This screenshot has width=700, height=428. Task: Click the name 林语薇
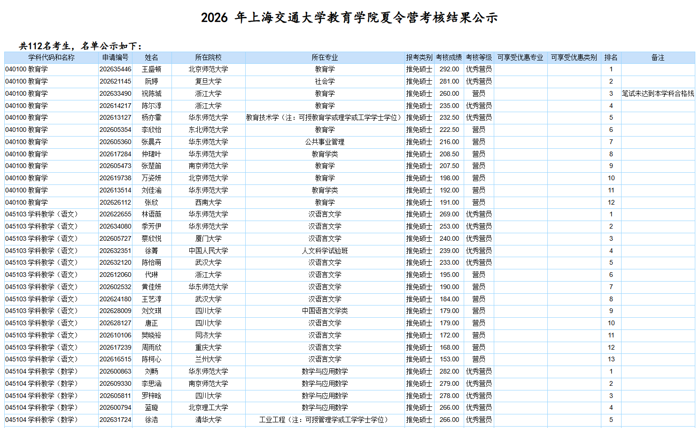coord(152,214)
